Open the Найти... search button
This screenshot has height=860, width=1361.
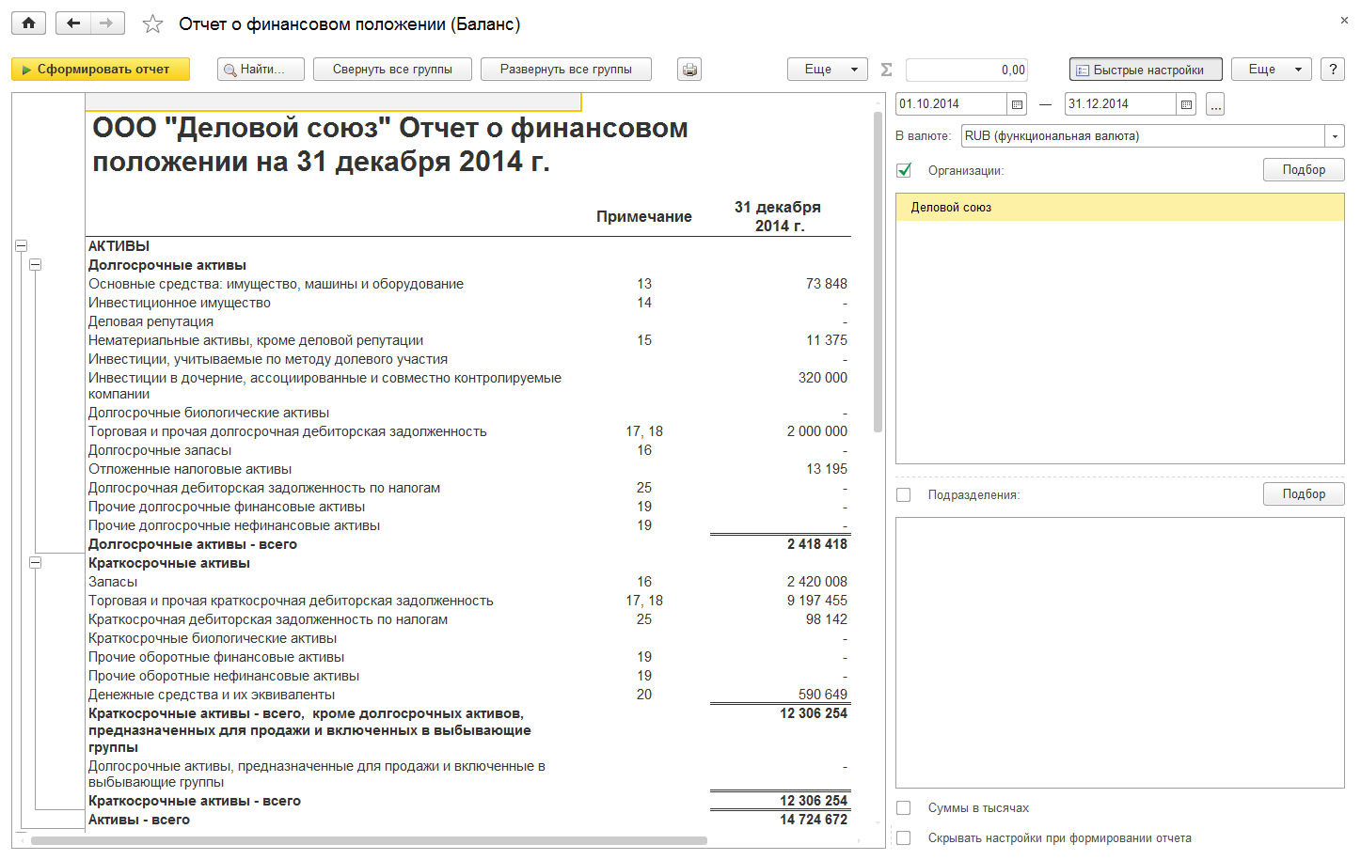pyautogui.click(x=261, y=70)
